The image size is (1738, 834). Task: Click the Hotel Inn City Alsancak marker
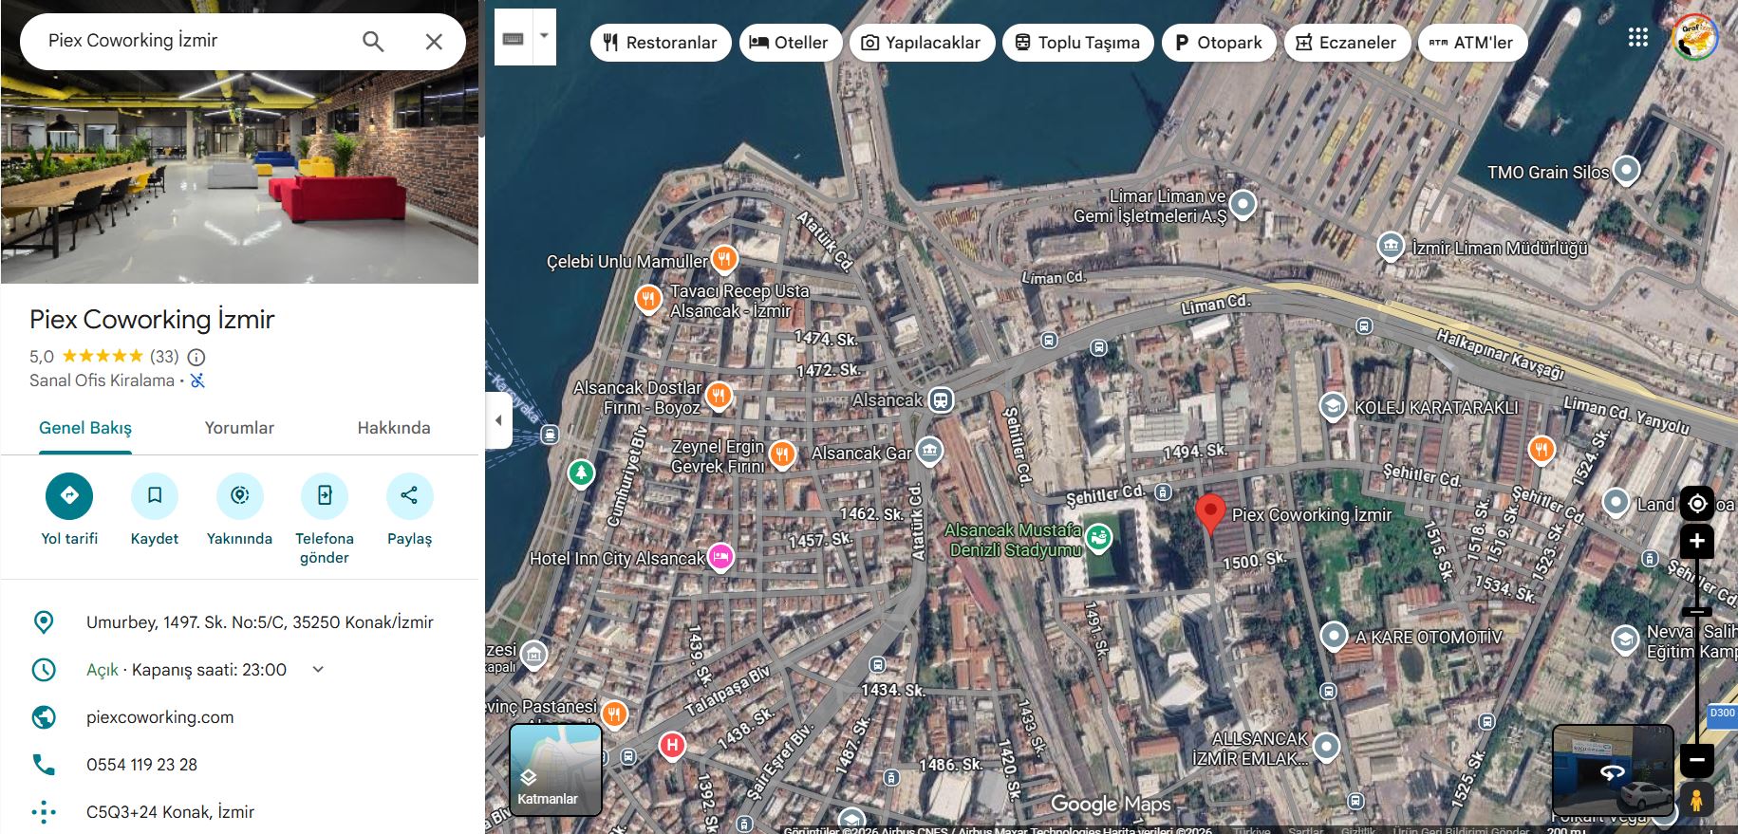point(721,556)
